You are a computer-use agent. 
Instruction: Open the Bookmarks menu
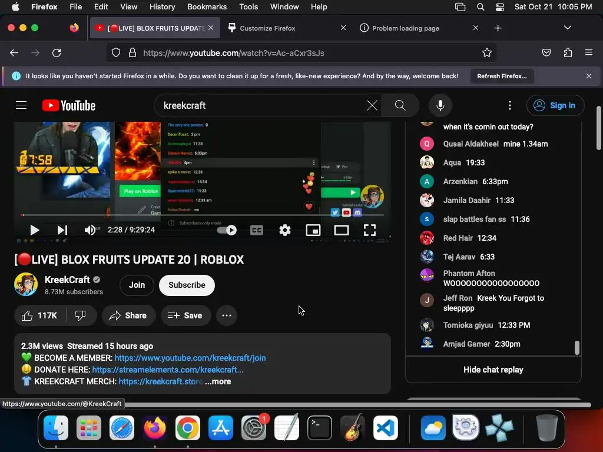click(x=207, y=6)
